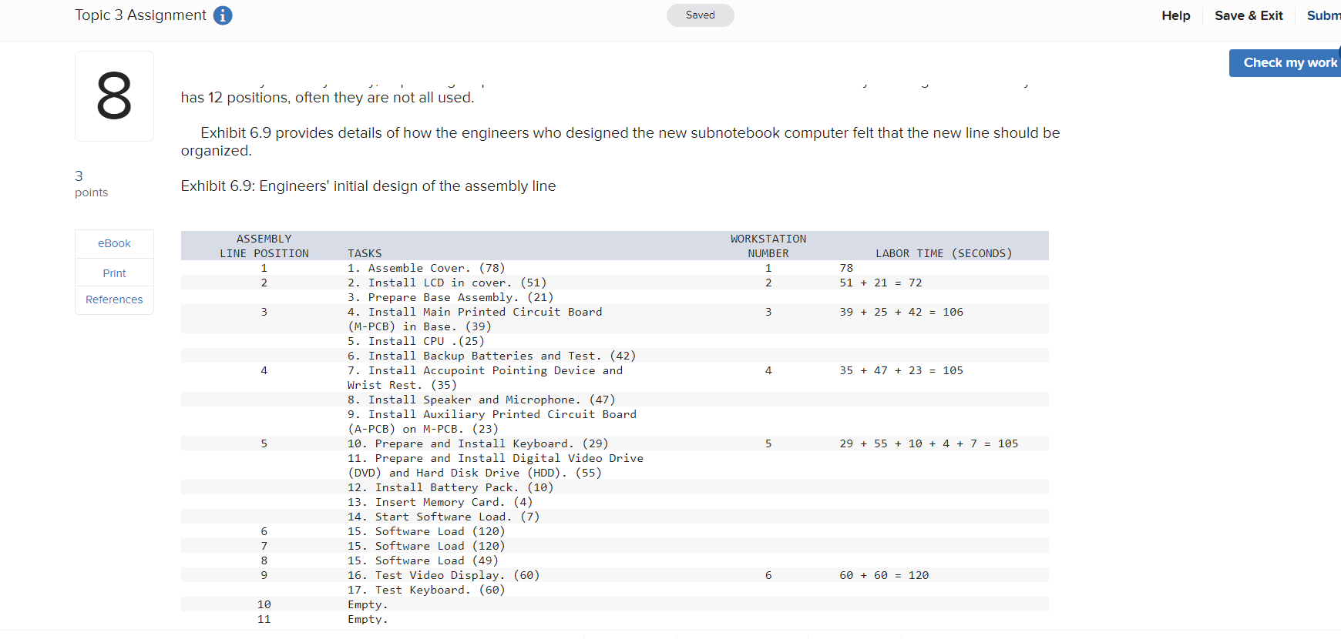Image resolution: width=1341 pixels, height=639 pixels.
Task: Select '15. Software Load (49)' text
Action: 423,560
